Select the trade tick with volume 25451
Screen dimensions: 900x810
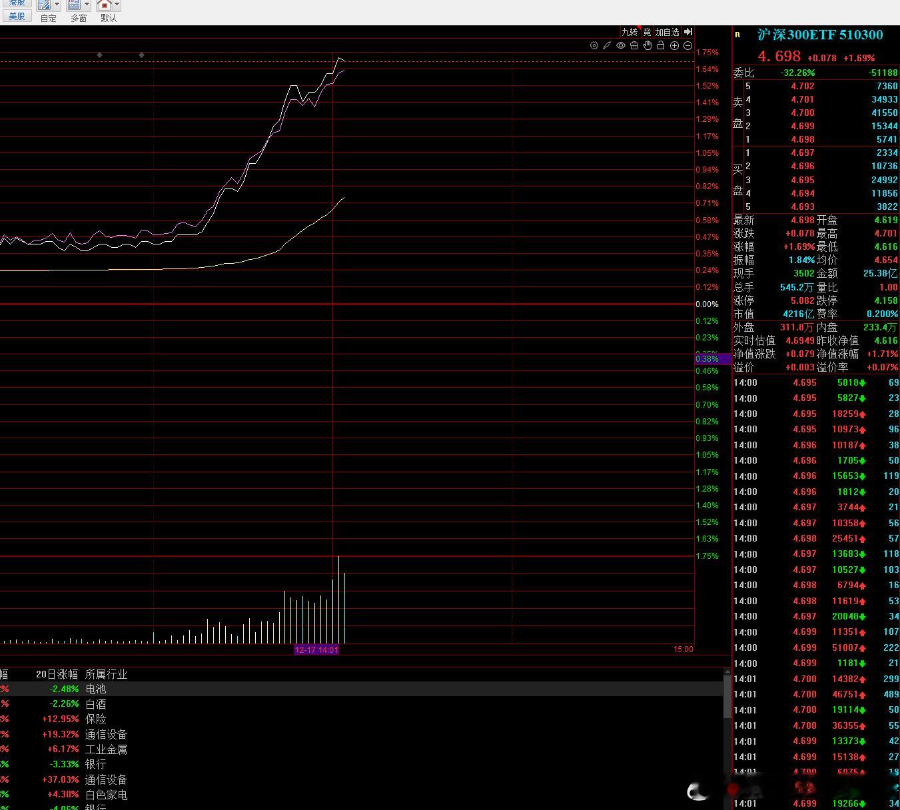coord(849,538)
